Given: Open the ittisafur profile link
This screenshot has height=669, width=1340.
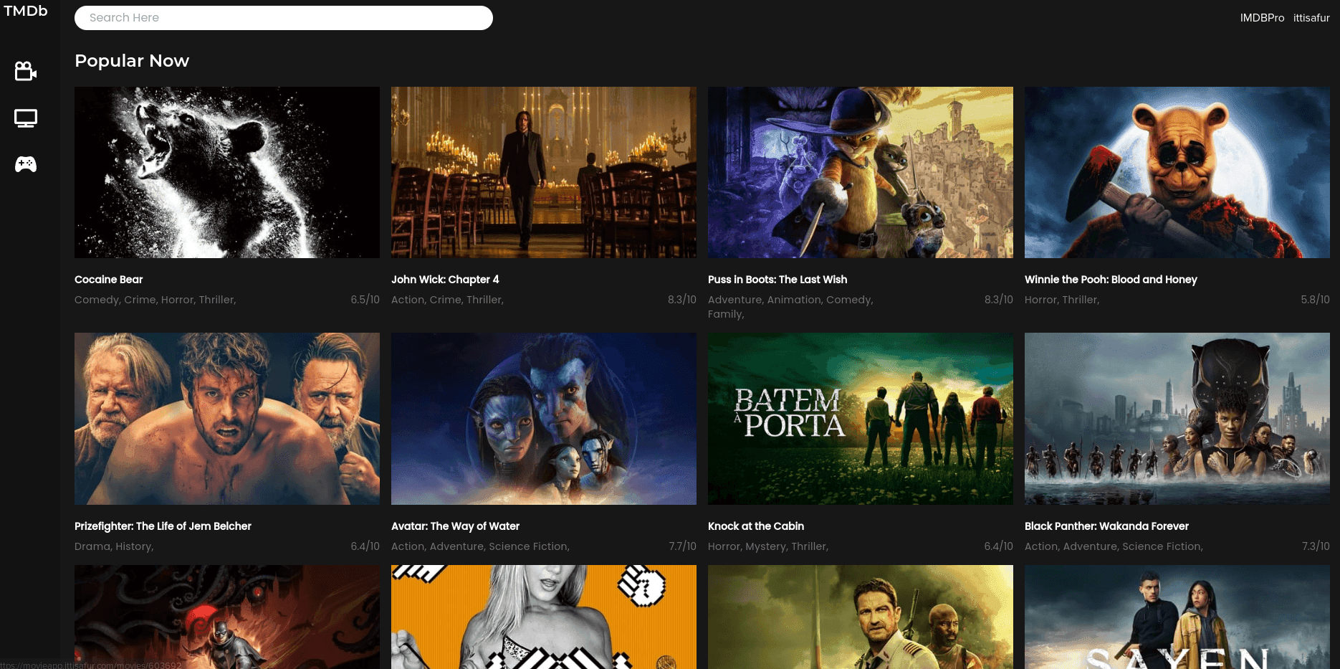Looking at the screenshot, I should pyautogui.click(x=1311, y=18).
